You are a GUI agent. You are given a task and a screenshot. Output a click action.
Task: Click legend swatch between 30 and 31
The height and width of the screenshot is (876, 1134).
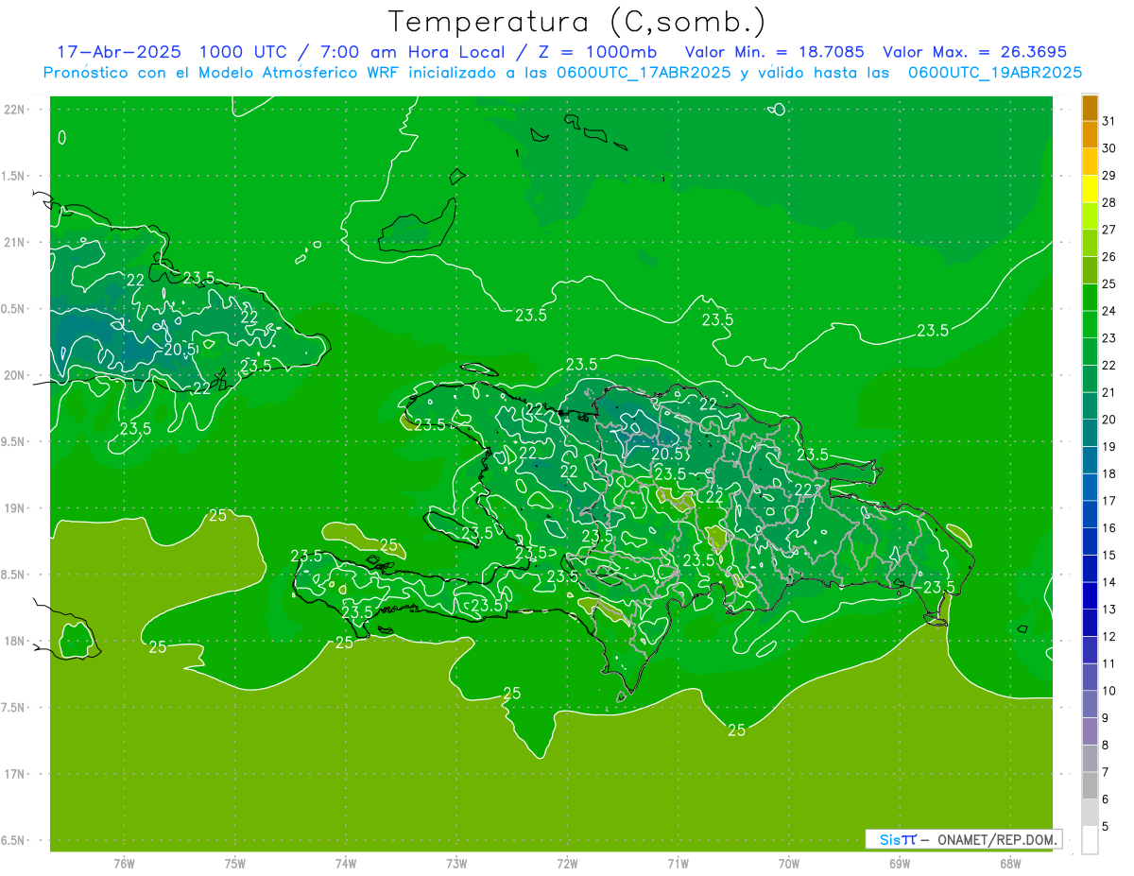coord(1090,135)
